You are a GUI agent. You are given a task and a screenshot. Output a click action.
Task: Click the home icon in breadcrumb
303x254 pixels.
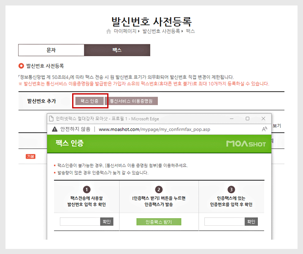(108, 31)
